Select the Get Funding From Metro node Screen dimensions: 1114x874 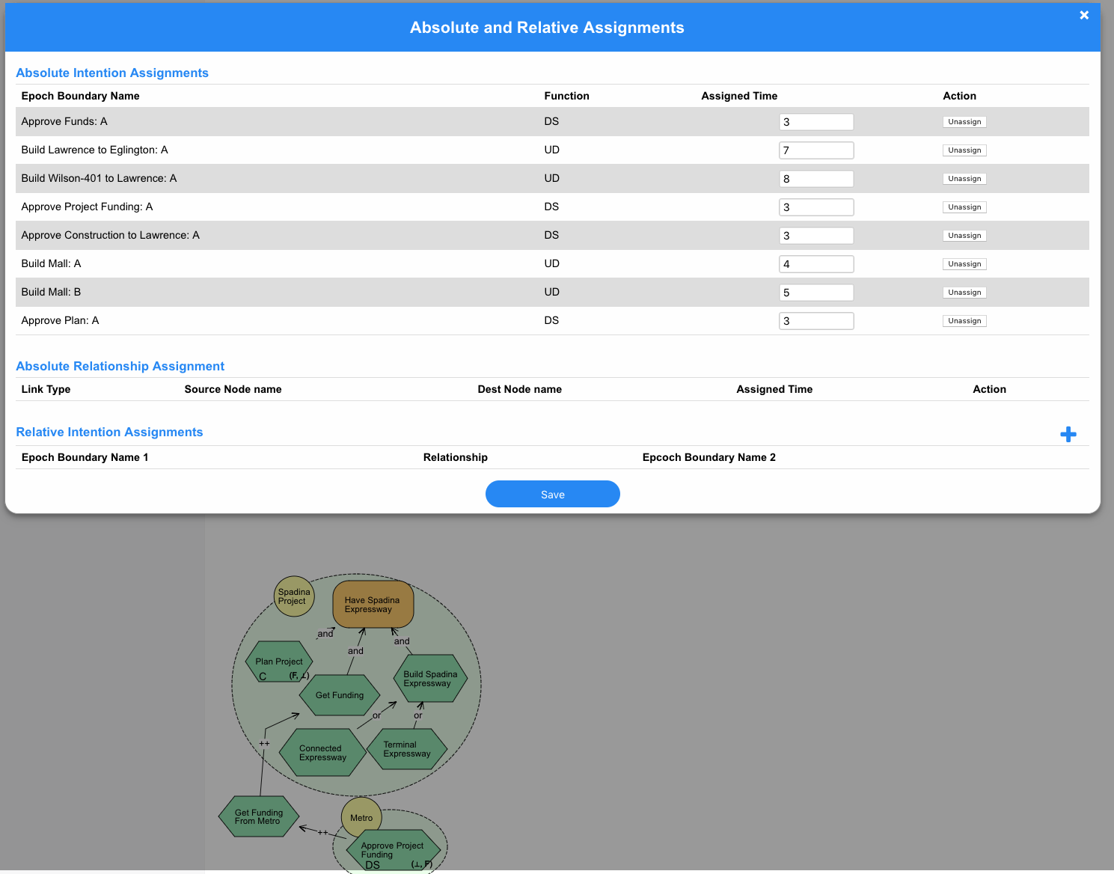pos(259,816)
